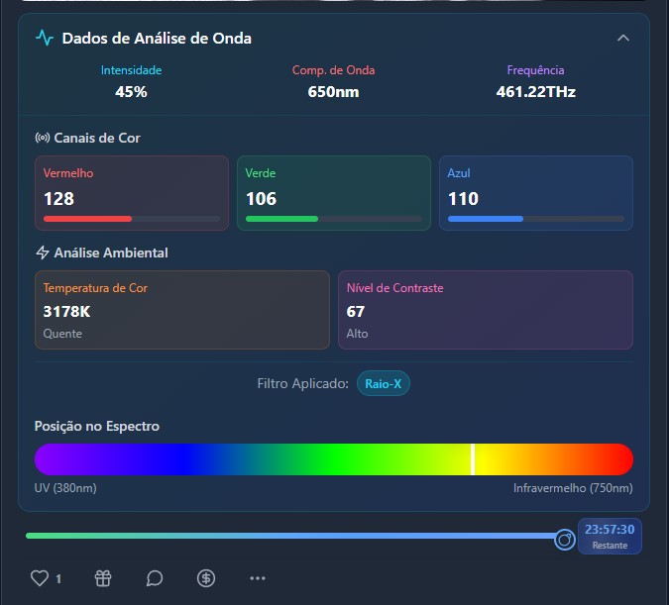Click the dollar sign tip icon

(206, 578)
